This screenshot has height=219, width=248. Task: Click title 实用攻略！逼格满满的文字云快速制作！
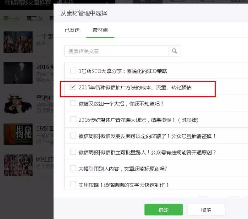(124, 185)
